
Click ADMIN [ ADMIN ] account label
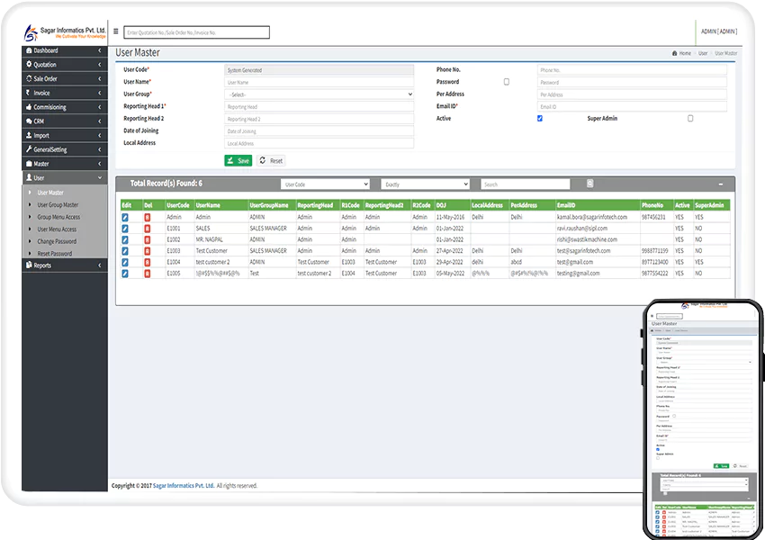pos(719,31)
